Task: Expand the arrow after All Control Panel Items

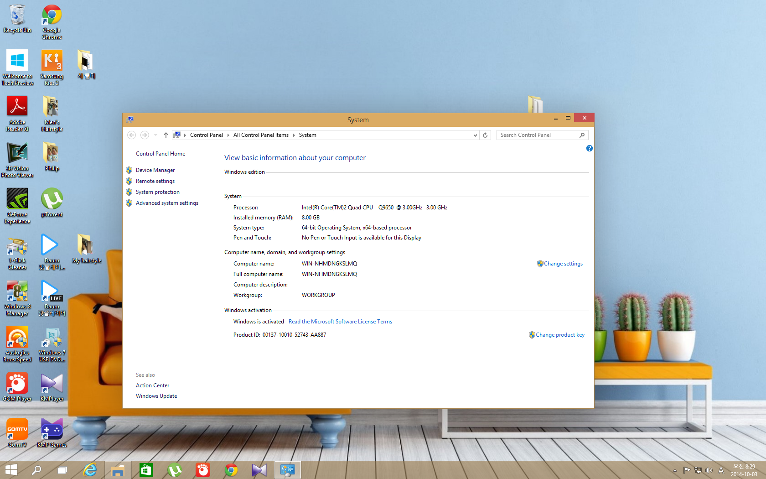Action: [x=294, y=135]
